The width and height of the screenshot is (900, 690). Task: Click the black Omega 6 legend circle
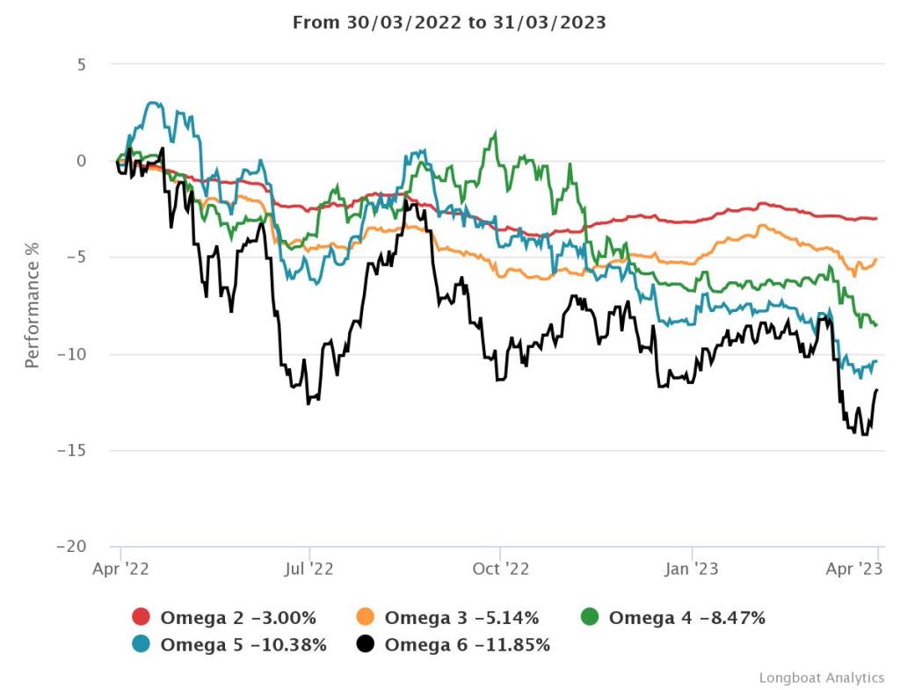(367, 645)
